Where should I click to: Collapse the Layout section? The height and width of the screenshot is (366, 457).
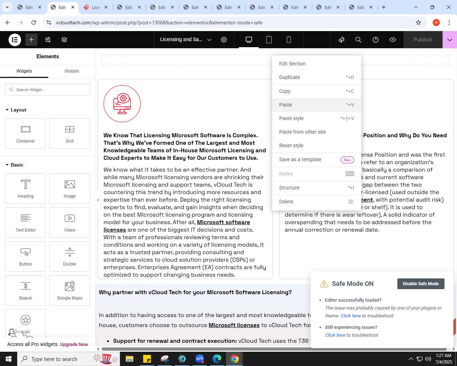tap(16, 110)
